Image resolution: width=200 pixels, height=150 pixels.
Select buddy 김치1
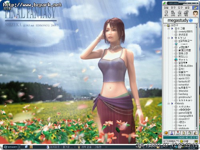point(181,69)
